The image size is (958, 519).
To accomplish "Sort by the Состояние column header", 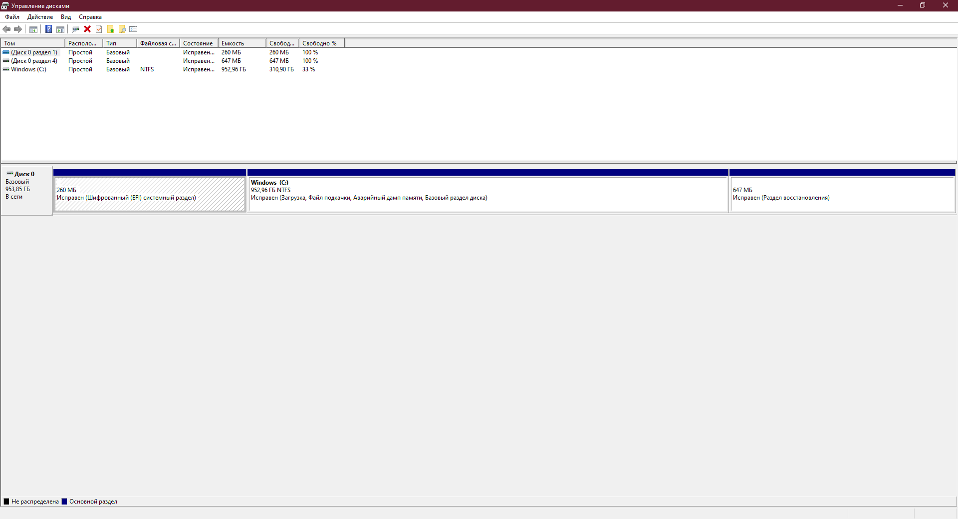I will click(x=199, y=43).
